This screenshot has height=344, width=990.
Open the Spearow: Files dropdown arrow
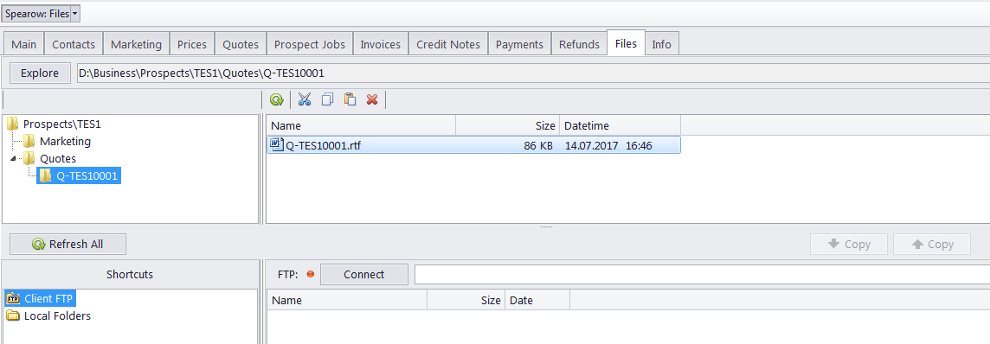pyautogui.click(x=75, y=13)
